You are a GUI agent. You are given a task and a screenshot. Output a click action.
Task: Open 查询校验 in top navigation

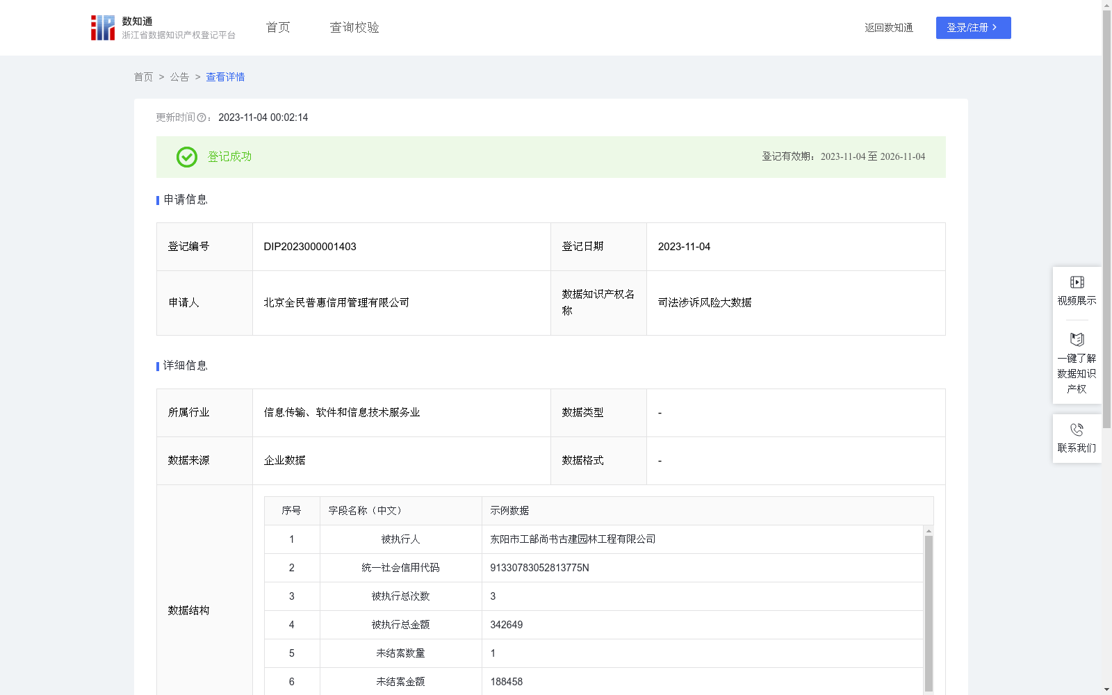(x=354, y=28)
